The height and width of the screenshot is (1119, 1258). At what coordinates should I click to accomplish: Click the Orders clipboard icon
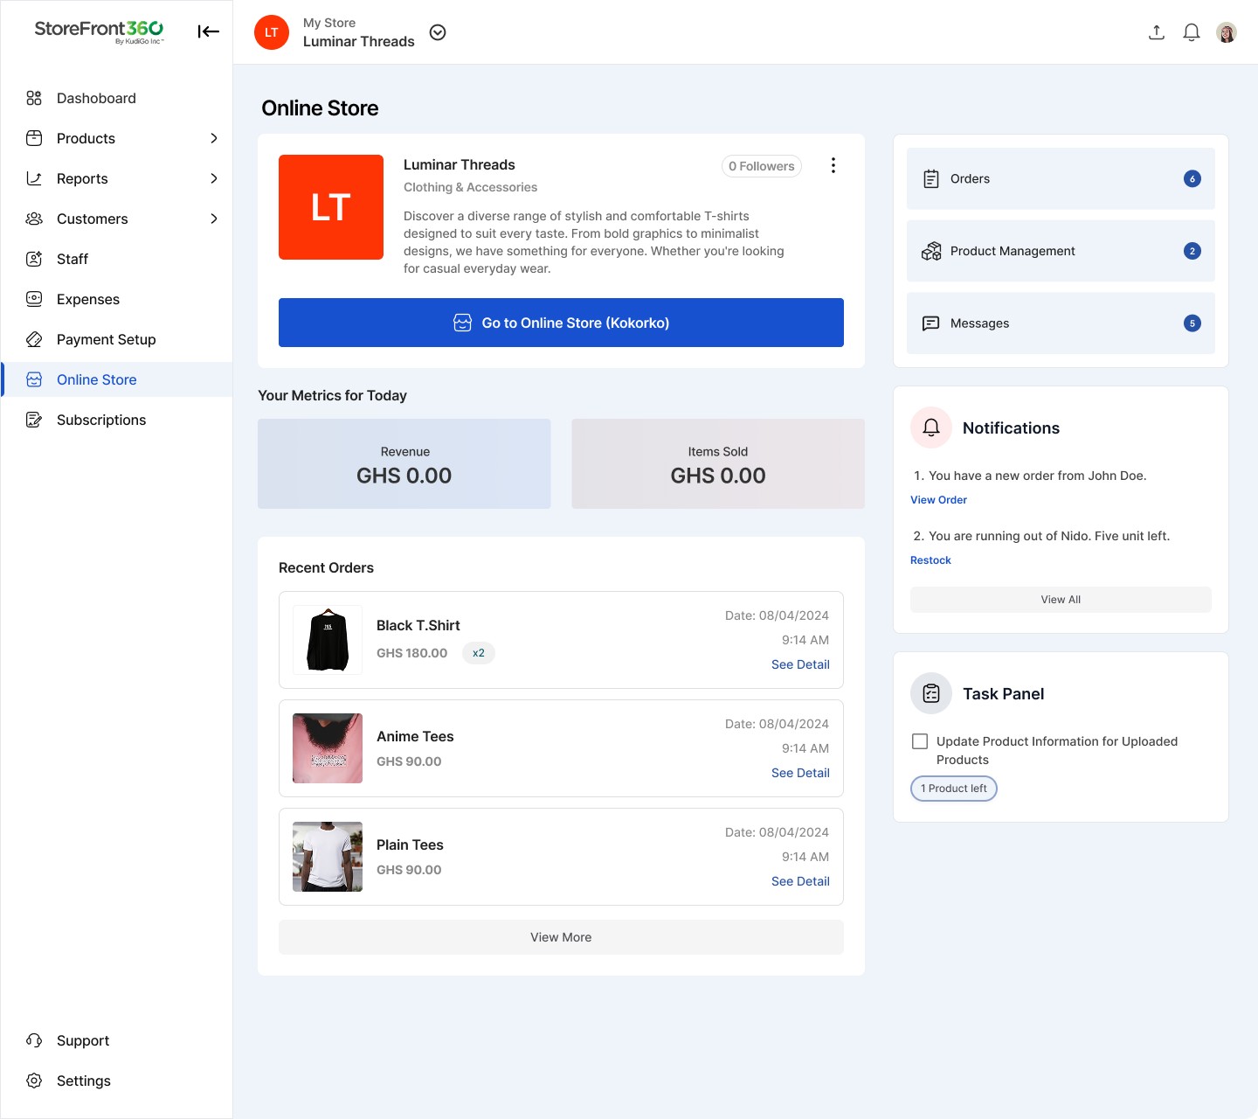pyautogui.click(x=931, y=178)
